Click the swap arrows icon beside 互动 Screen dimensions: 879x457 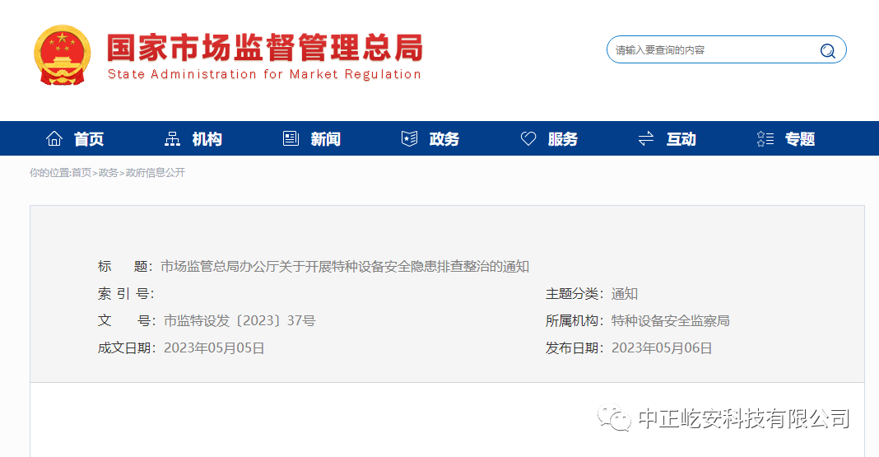646,139
